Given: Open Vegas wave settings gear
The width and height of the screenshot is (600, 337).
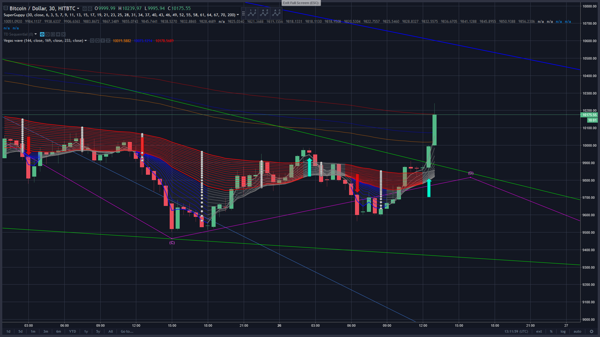Looking at the screenshot, I should pyautogui.click(x=97, y=41).
